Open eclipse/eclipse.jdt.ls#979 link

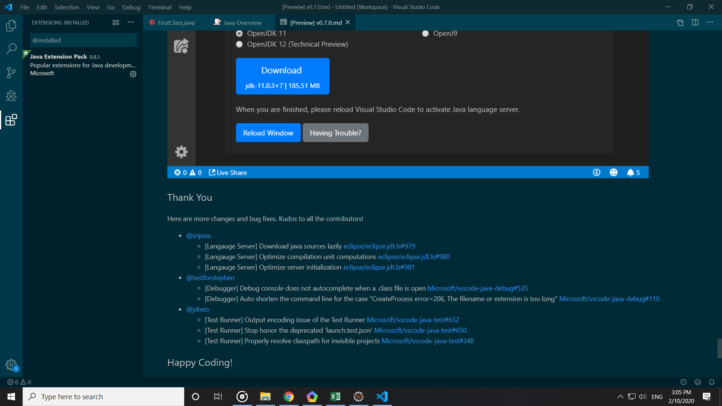tap(379, 246)
